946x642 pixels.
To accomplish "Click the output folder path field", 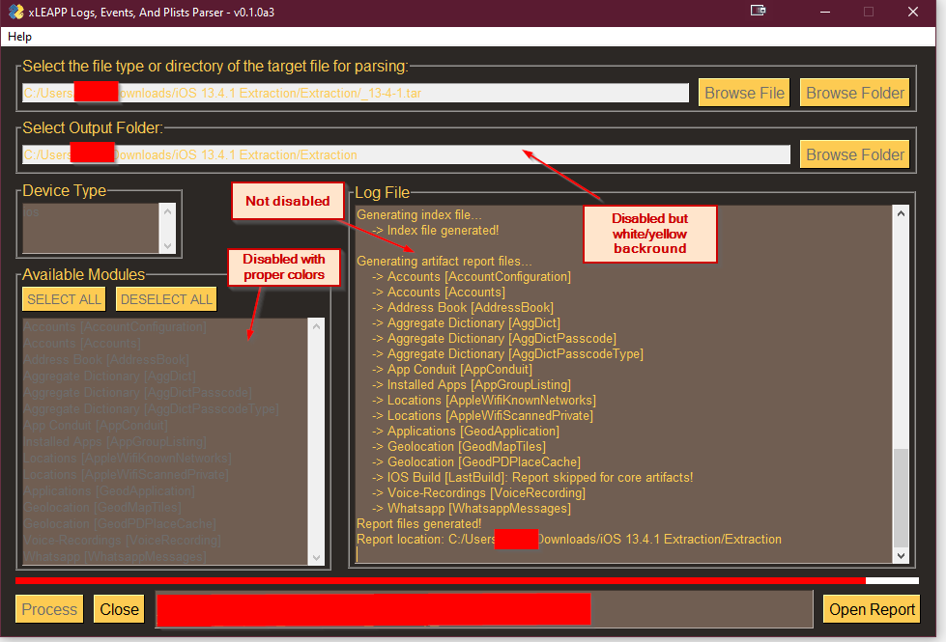I will coord(406,154).
